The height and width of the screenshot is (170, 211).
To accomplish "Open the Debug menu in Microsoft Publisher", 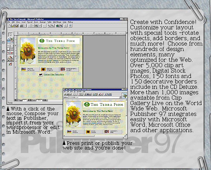I will click(70, 22).
